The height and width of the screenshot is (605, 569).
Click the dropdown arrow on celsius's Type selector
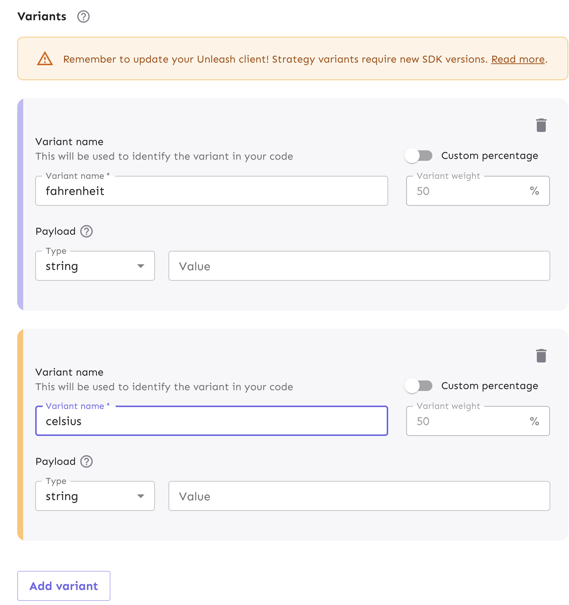tap(141, 496)
